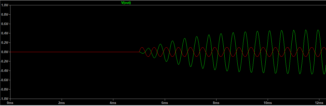Image resolution: width=326 pixels, height=106 pixels.
Task: Click the 0.0V vertical axis label
Action: click(5, 52)
